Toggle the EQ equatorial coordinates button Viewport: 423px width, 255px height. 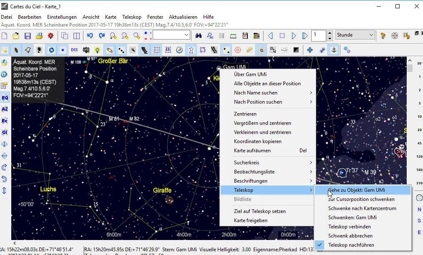(x=5, y=98)
